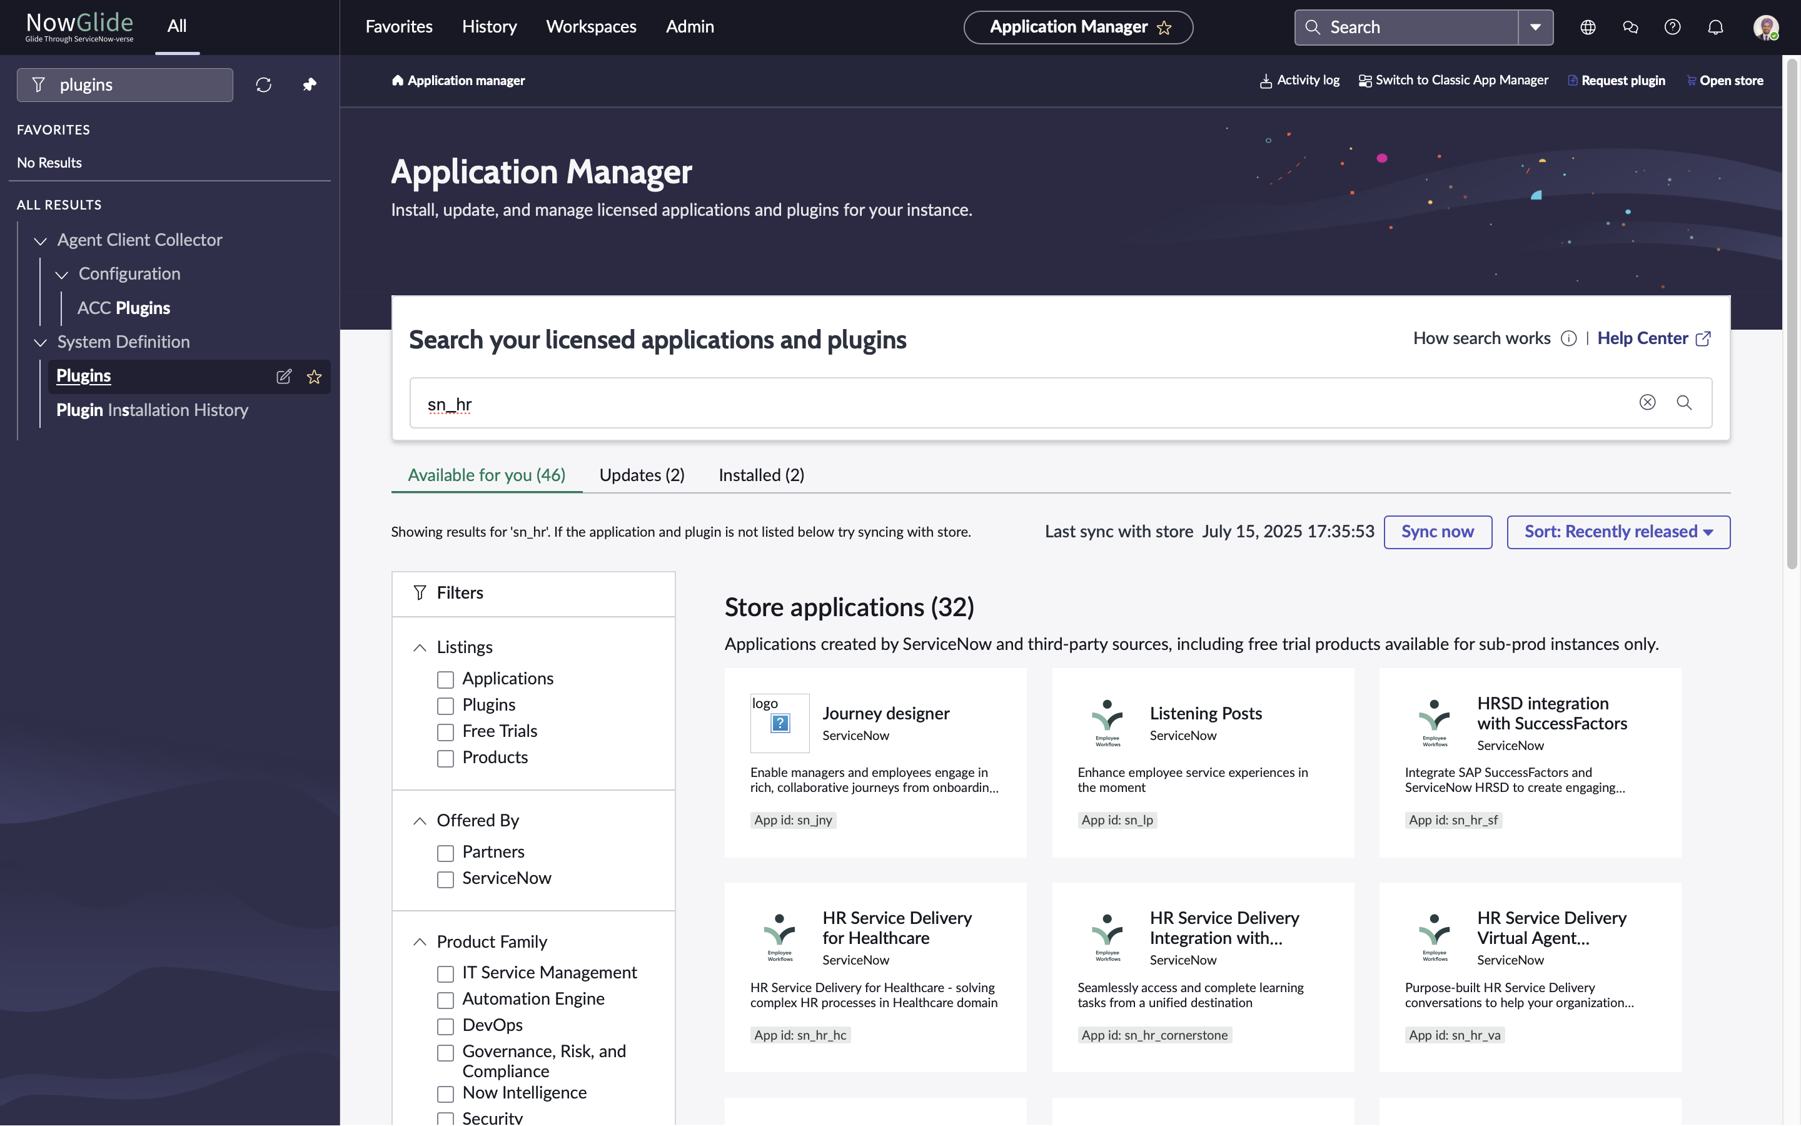Check the IT Service Management filter
1801x1126 pixels.
445,973
